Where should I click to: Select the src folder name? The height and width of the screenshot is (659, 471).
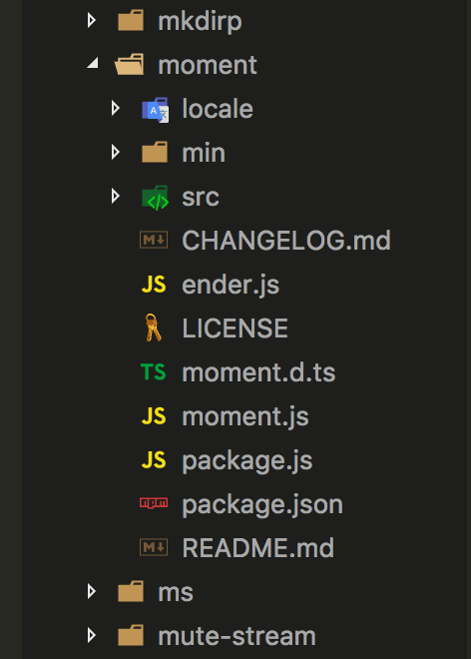tap(201, 197)
